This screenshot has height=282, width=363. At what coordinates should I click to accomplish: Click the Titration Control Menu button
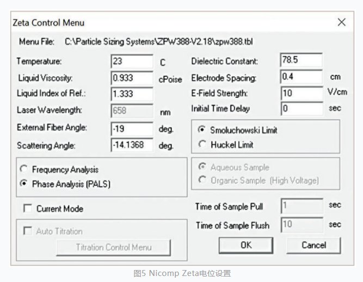pyautogui.click(x=113, y=247)
